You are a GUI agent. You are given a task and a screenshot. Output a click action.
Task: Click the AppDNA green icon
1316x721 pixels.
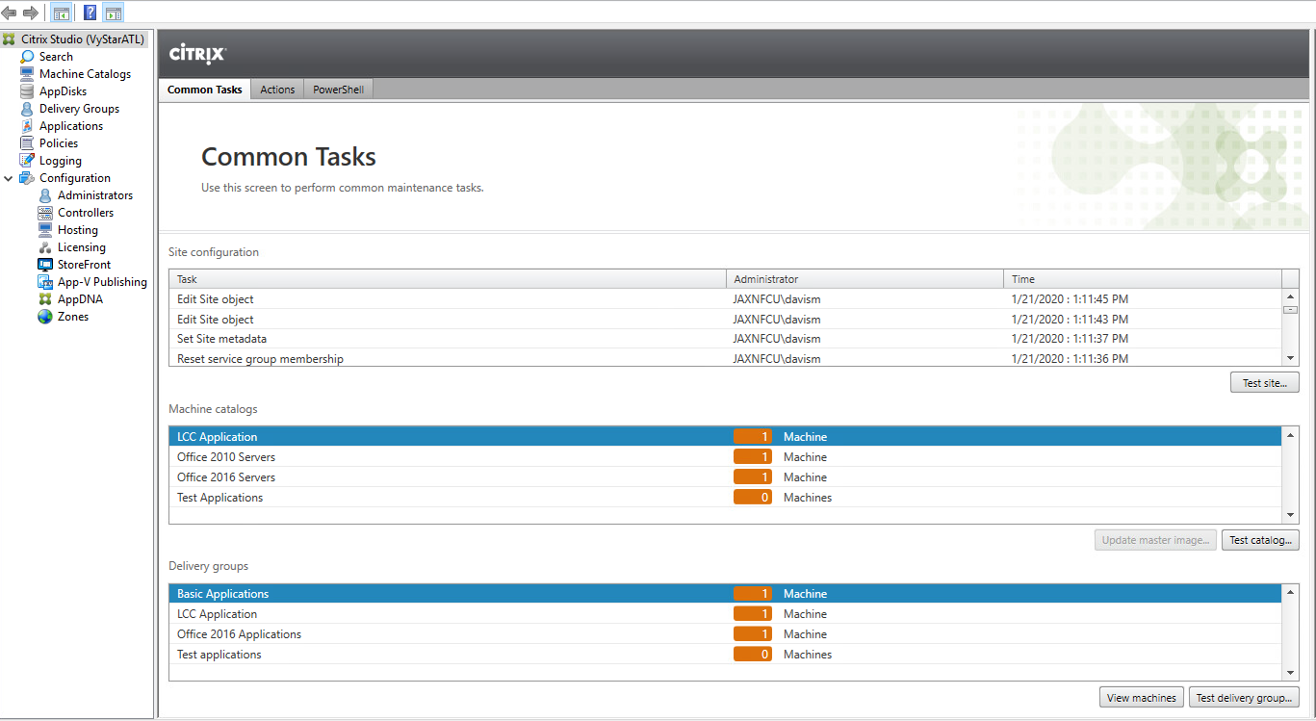tap(45, 299)
